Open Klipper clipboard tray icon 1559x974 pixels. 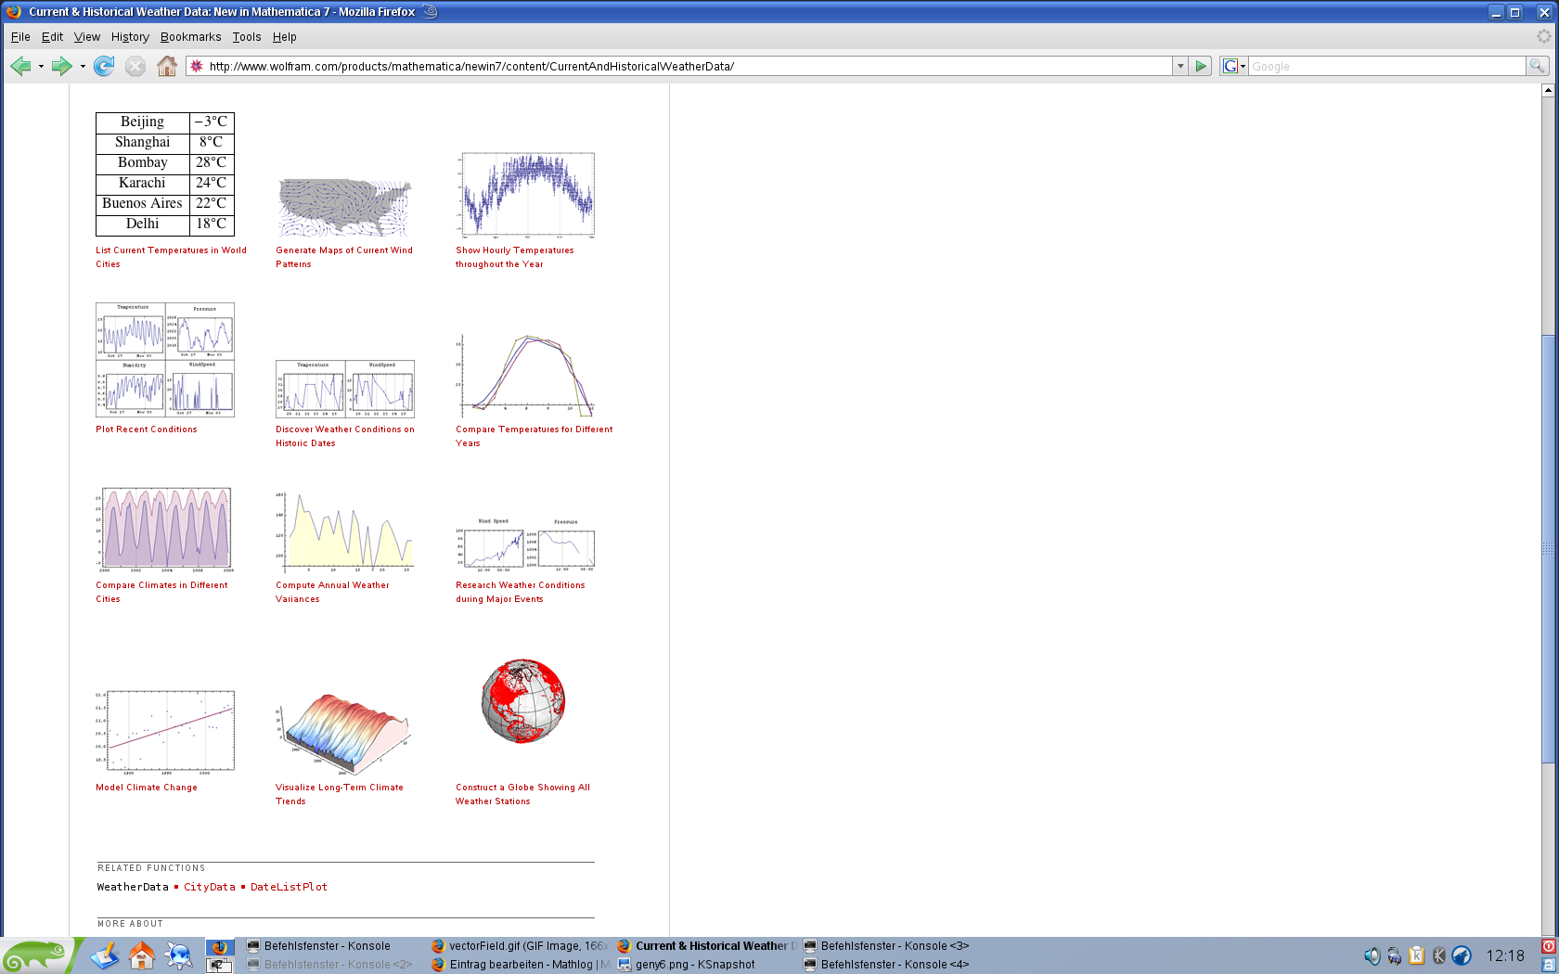click(1416, 955)
